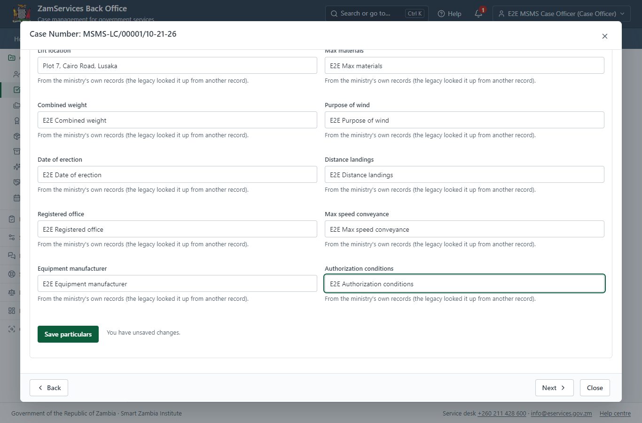This screenshot has height=423, width=642.
Task: Open the E2E MSMS Case Officer user menu
Action: (562, 14)
